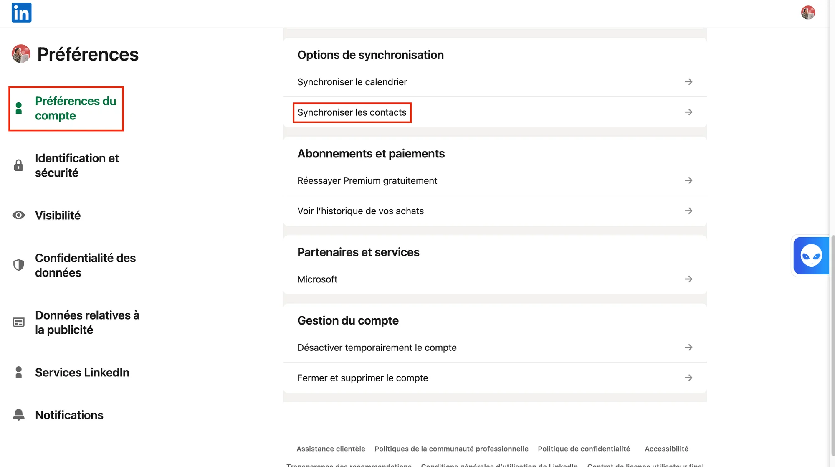Click the lock icon for Identification et sécurité
This screenshot has width=835, height=467.
(18, 165)
